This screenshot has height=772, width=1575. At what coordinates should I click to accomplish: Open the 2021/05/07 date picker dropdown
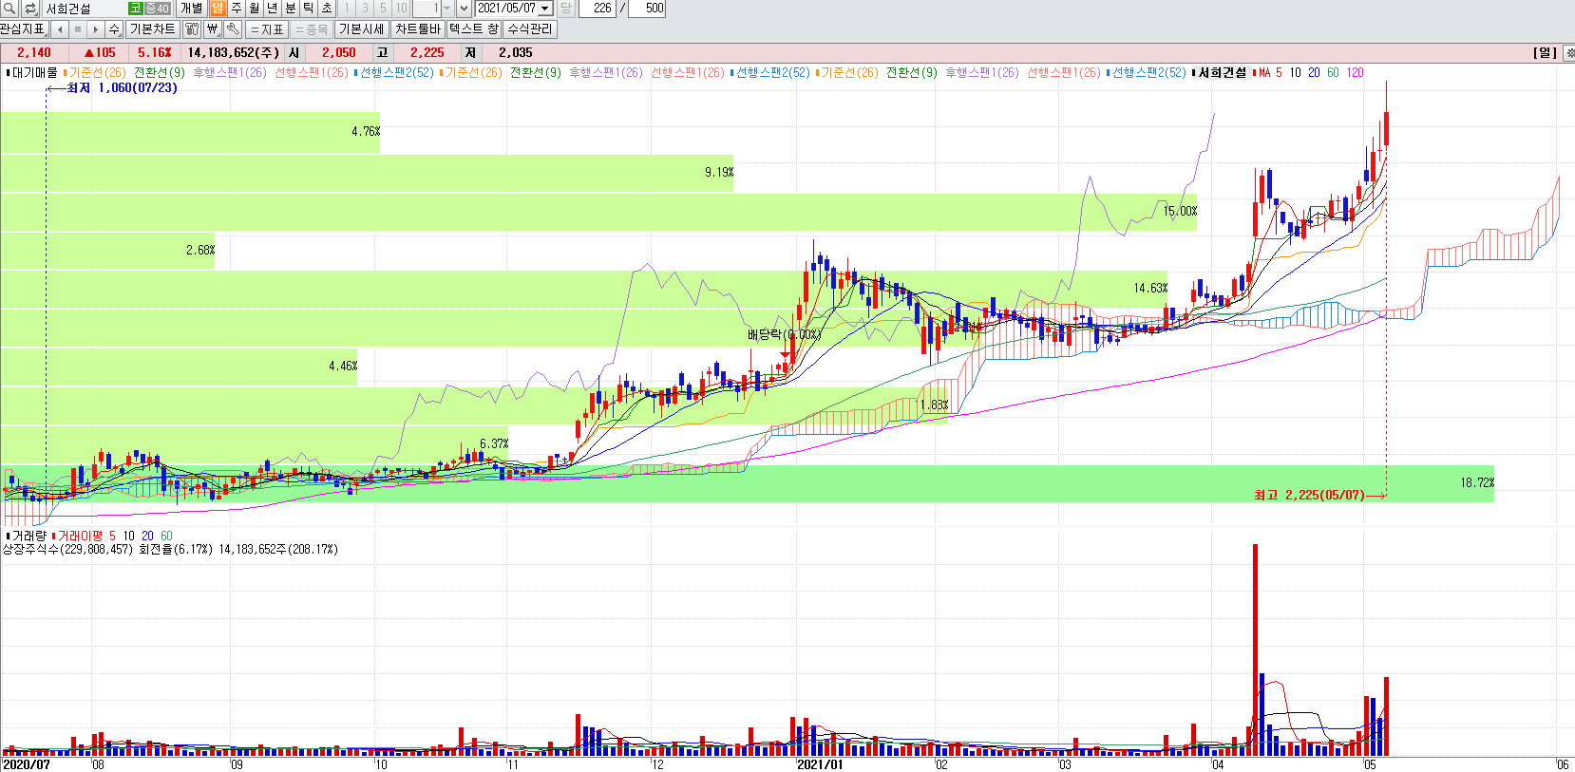(545, 9)
